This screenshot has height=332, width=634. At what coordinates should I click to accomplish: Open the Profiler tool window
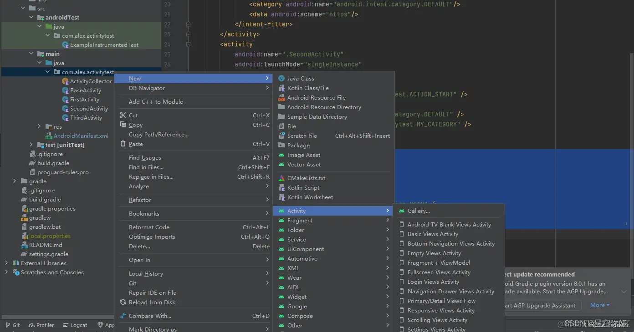[x=41, y=325]
